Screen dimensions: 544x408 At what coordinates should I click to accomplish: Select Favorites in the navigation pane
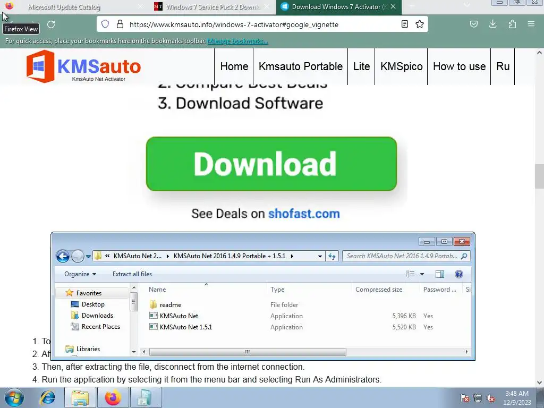pos(89,293)
